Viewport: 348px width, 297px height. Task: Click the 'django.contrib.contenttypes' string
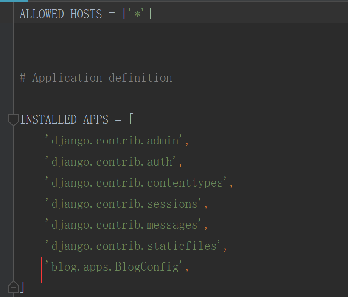point(136,183)
